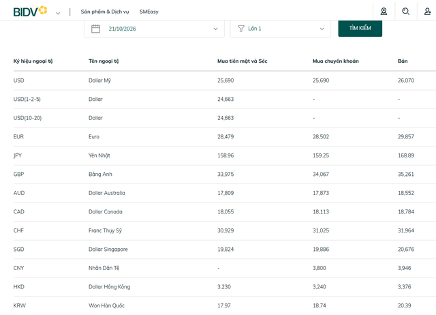Click KRW cash buy rate 17.97
436x315 pixels.
point(224,305)
